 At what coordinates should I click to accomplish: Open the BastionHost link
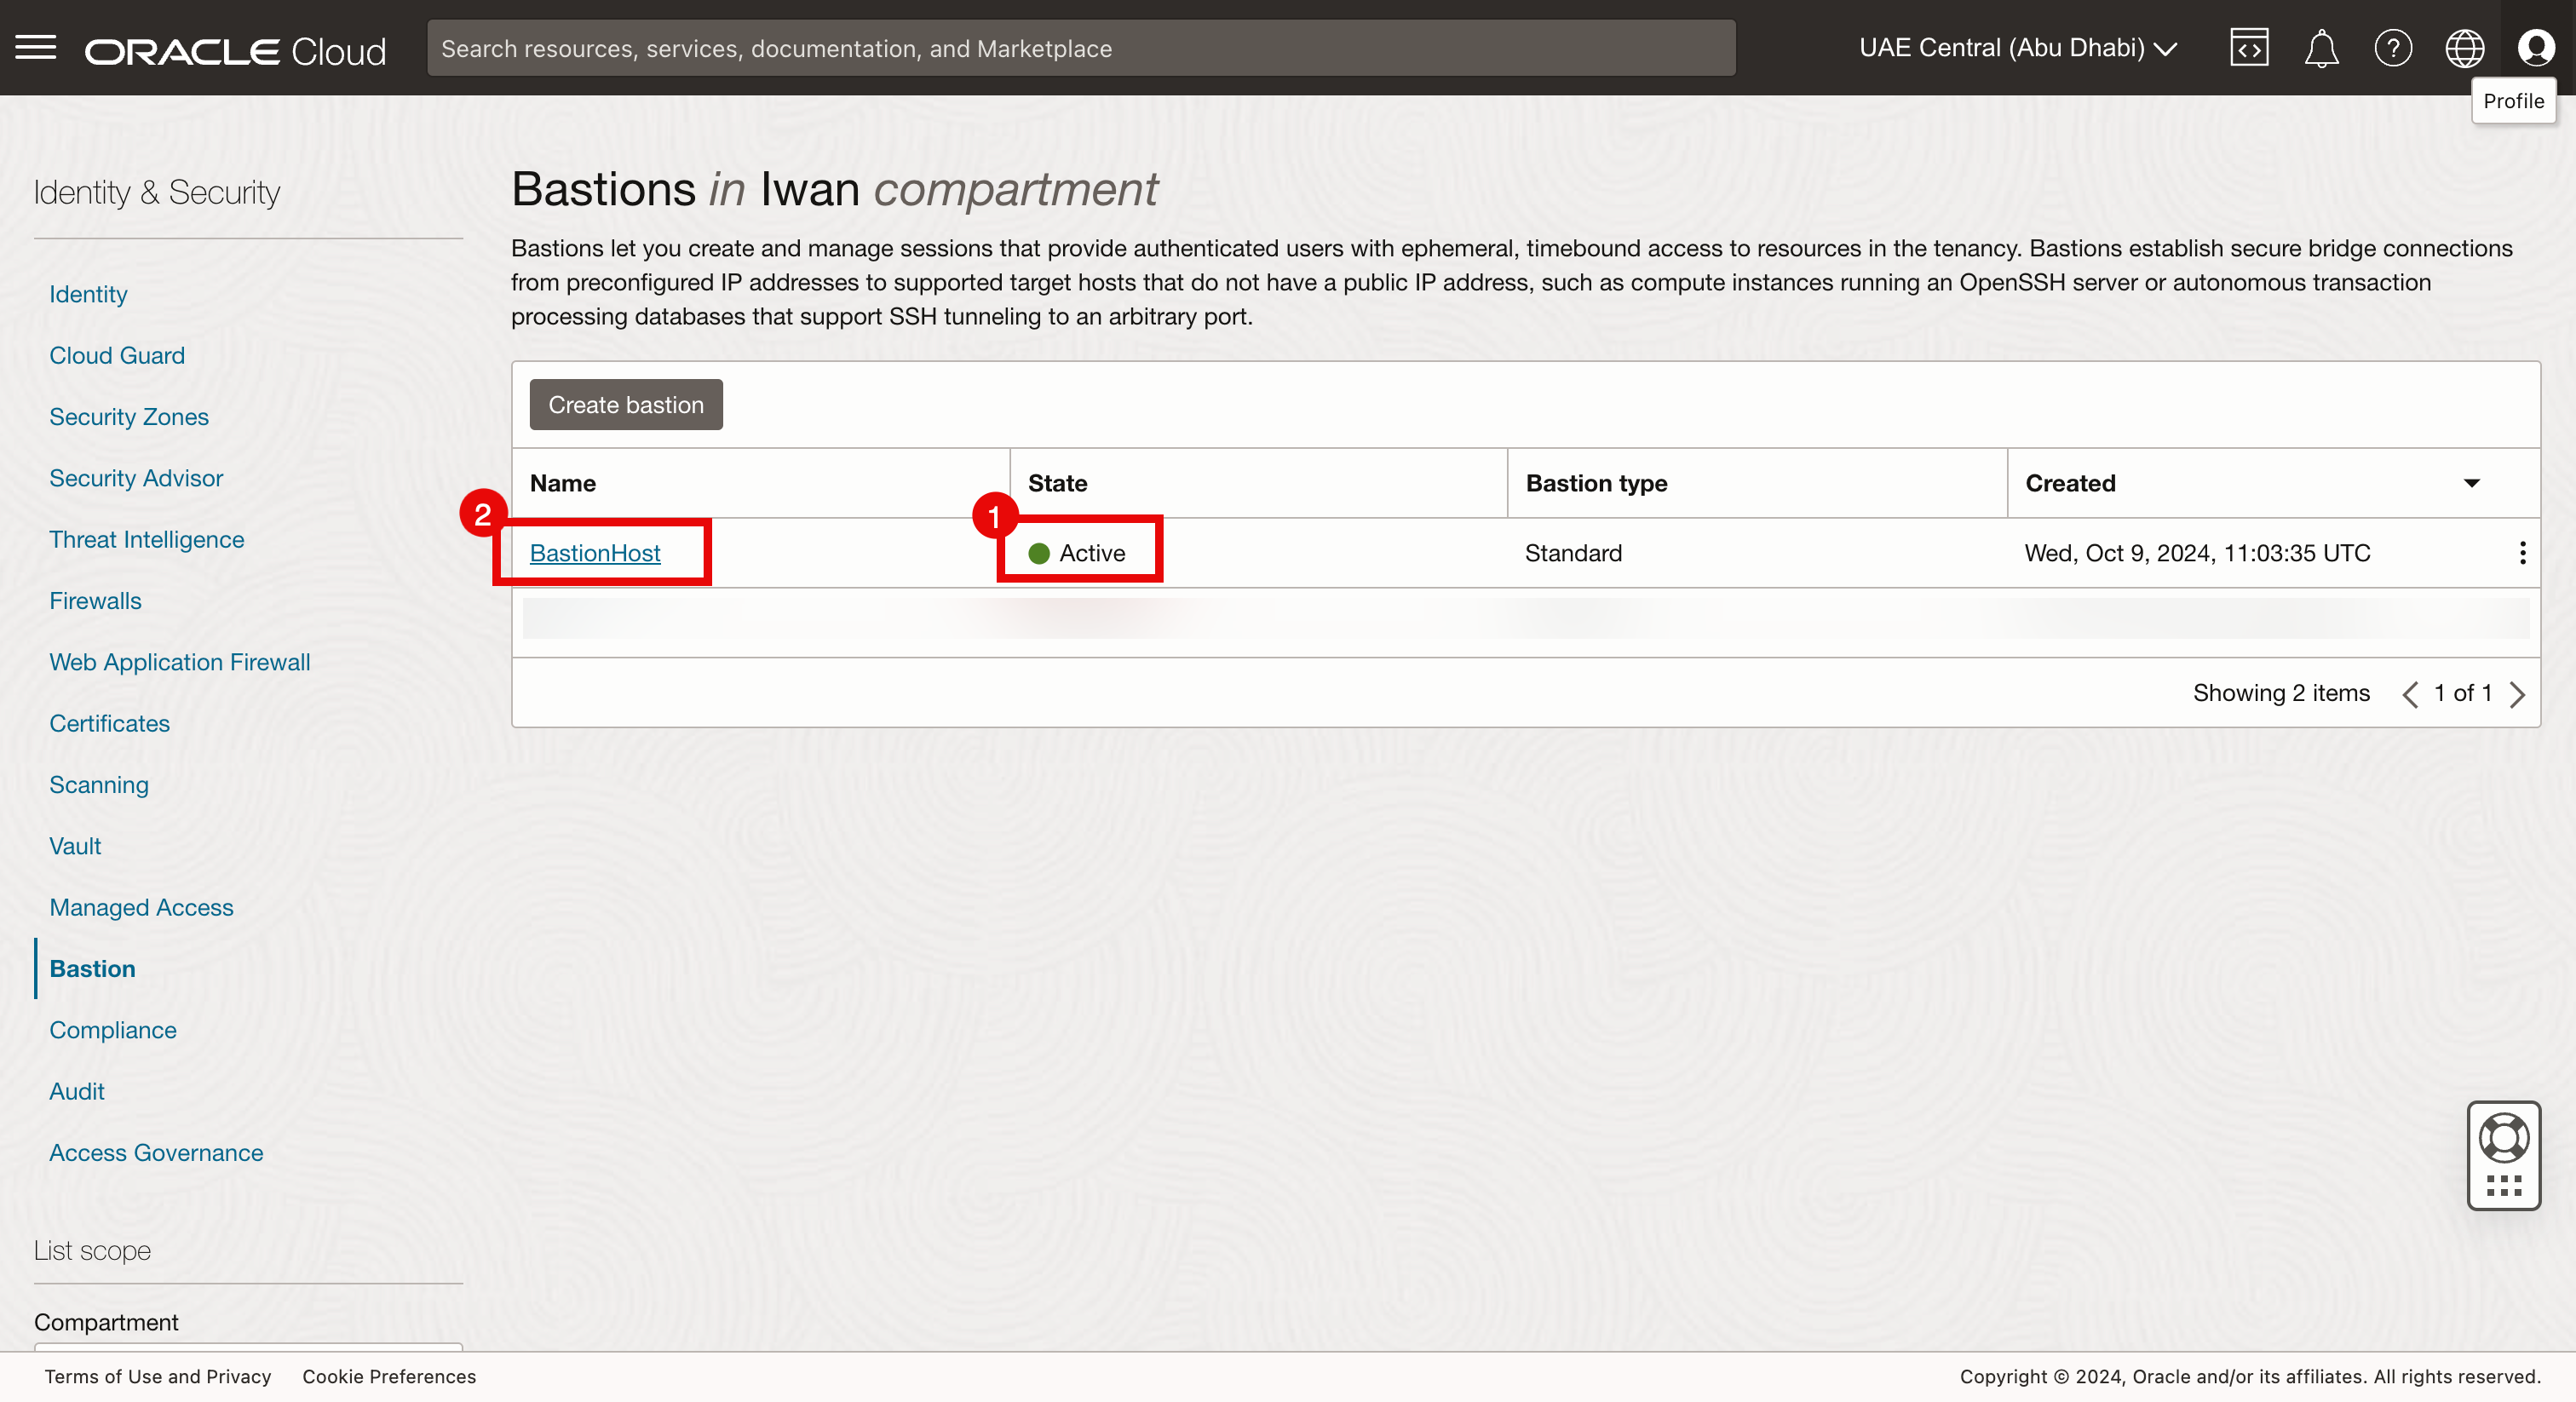click(595, 553)
